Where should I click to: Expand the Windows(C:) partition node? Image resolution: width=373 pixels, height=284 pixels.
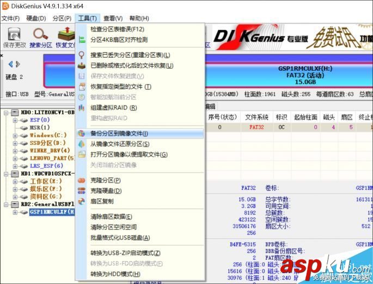click(x=15, y=135)
